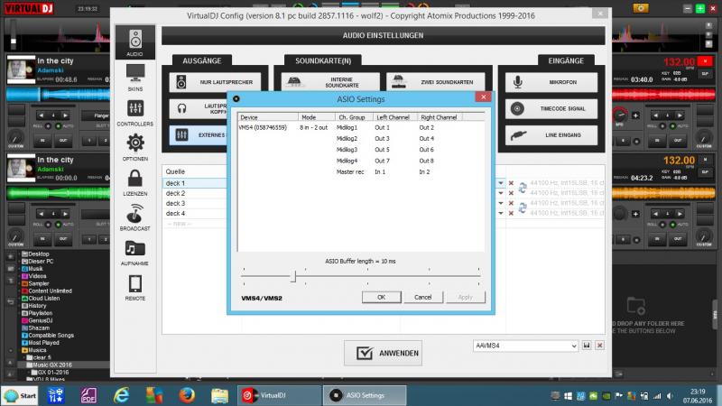The image size is (722, 406).
Task: Set loop OUT on green waveform deck
Action: pos(63,239)
